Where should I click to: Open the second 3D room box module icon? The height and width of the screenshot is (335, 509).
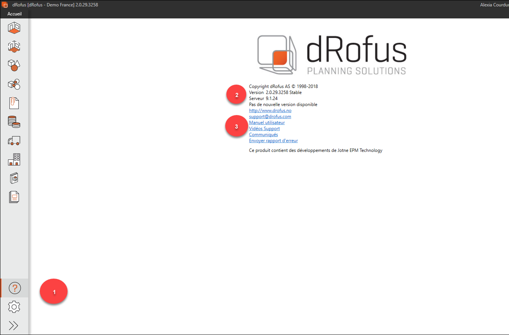[x=14, y=47]
